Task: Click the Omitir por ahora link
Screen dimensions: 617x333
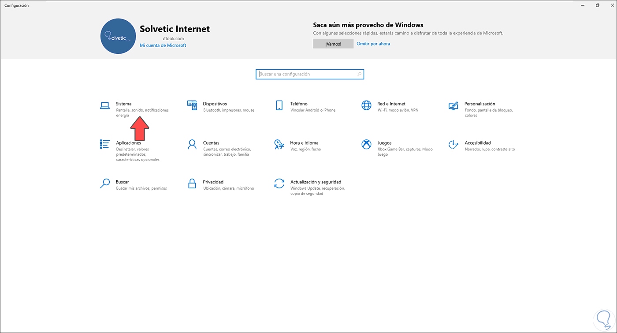Action: (373, 44)
